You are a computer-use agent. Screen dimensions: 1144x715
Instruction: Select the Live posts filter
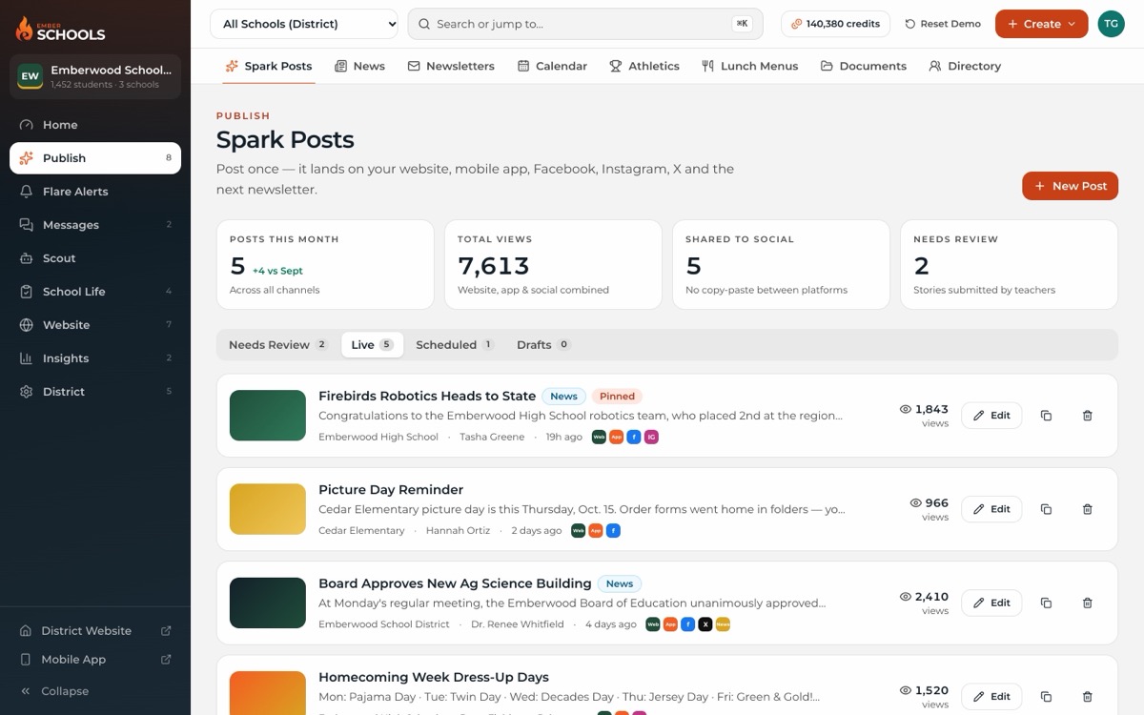[x=372, y=345]
